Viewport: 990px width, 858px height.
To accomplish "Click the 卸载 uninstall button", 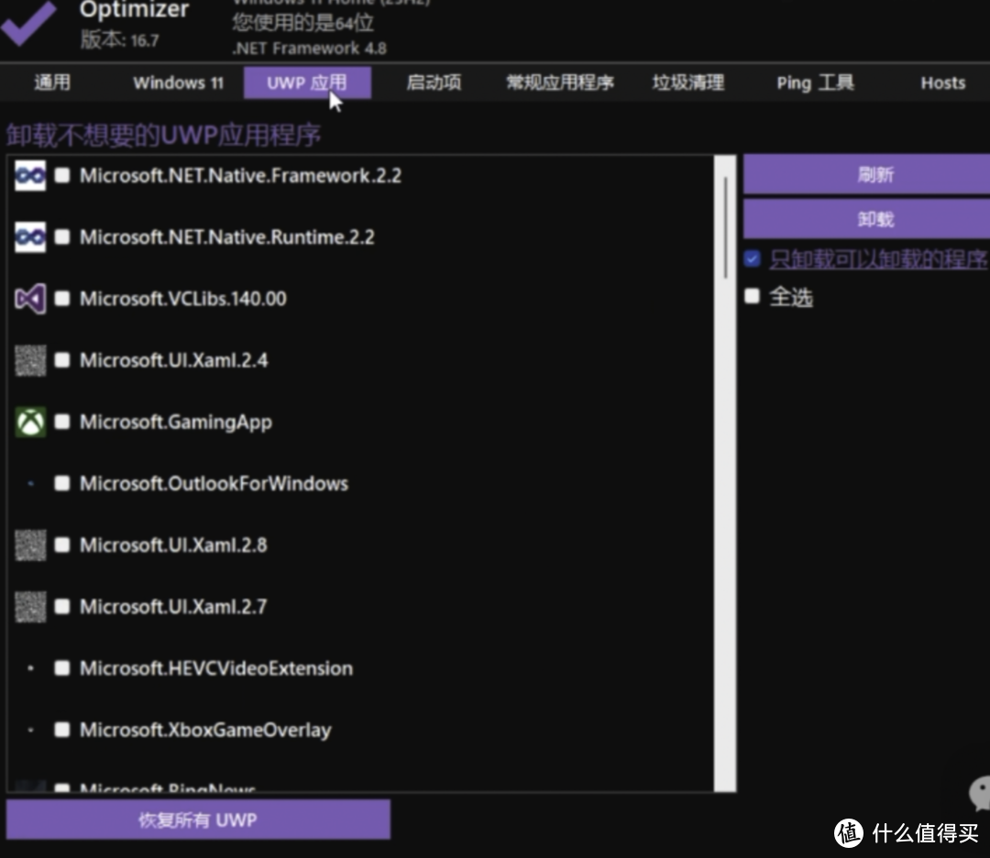I will pos(866,219).
